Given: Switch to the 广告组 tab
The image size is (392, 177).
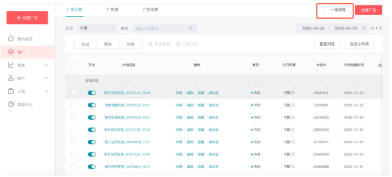Looking at the screenshot, I should coord(112,10).
